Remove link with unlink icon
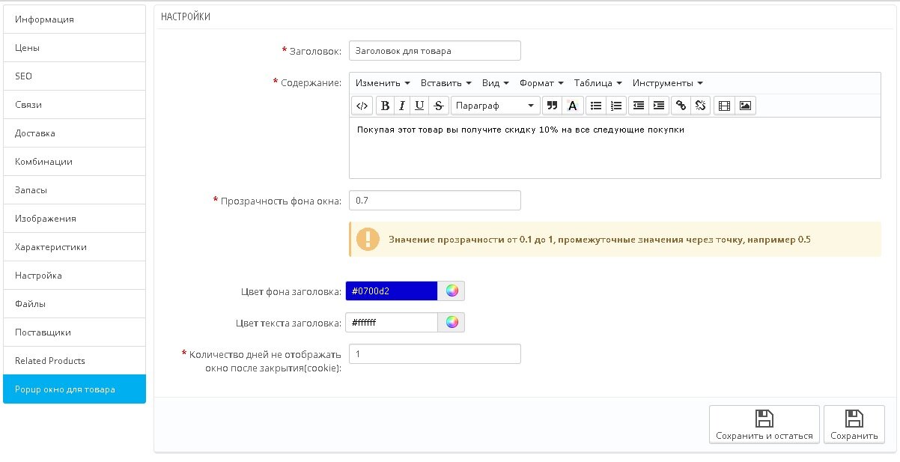 pyautogui.click(x=700, y=106)
